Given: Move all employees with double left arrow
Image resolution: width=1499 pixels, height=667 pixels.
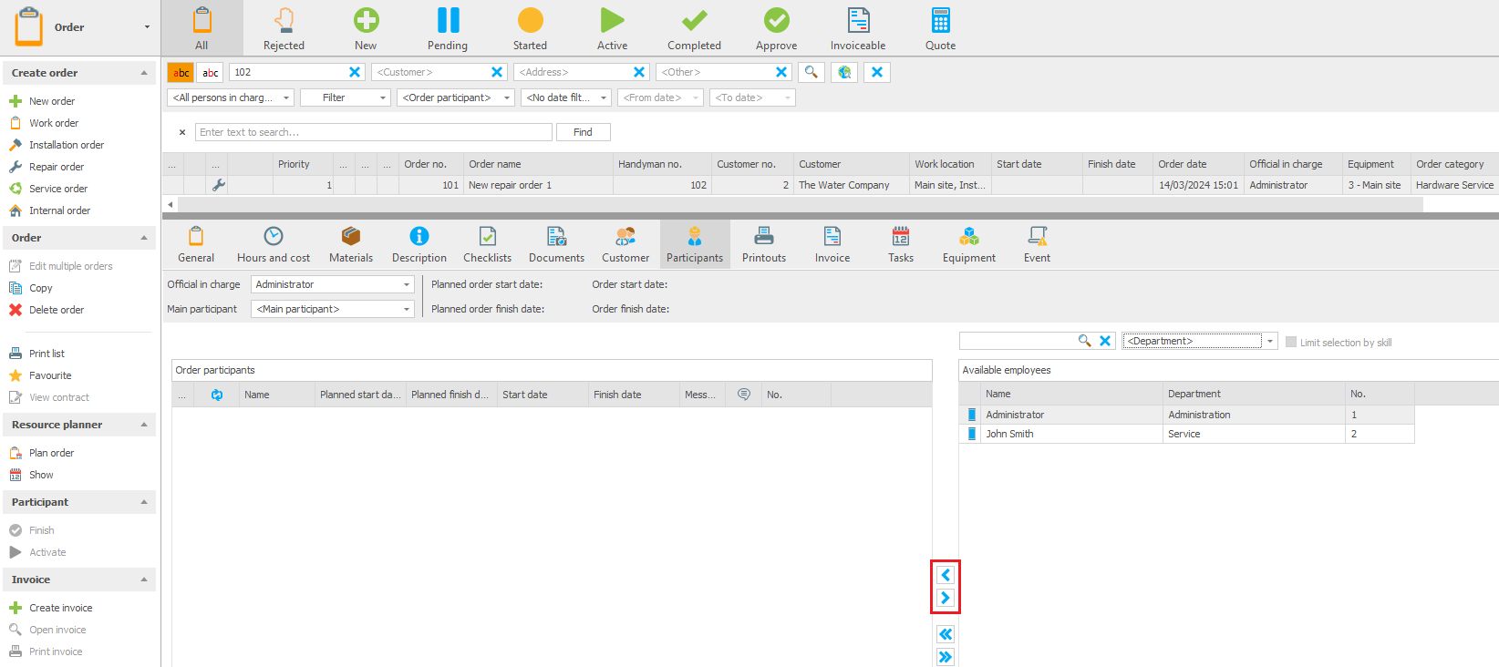Looking at the screenshot, I should [x=946, y=634].
